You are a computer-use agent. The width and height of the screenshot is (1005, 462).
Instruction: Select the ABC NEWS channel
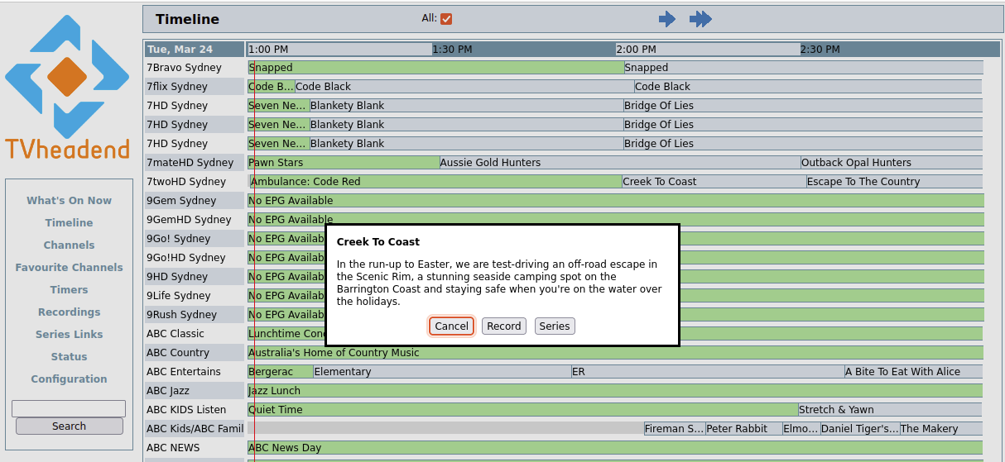pyautogui.click(x=195, y=448)
